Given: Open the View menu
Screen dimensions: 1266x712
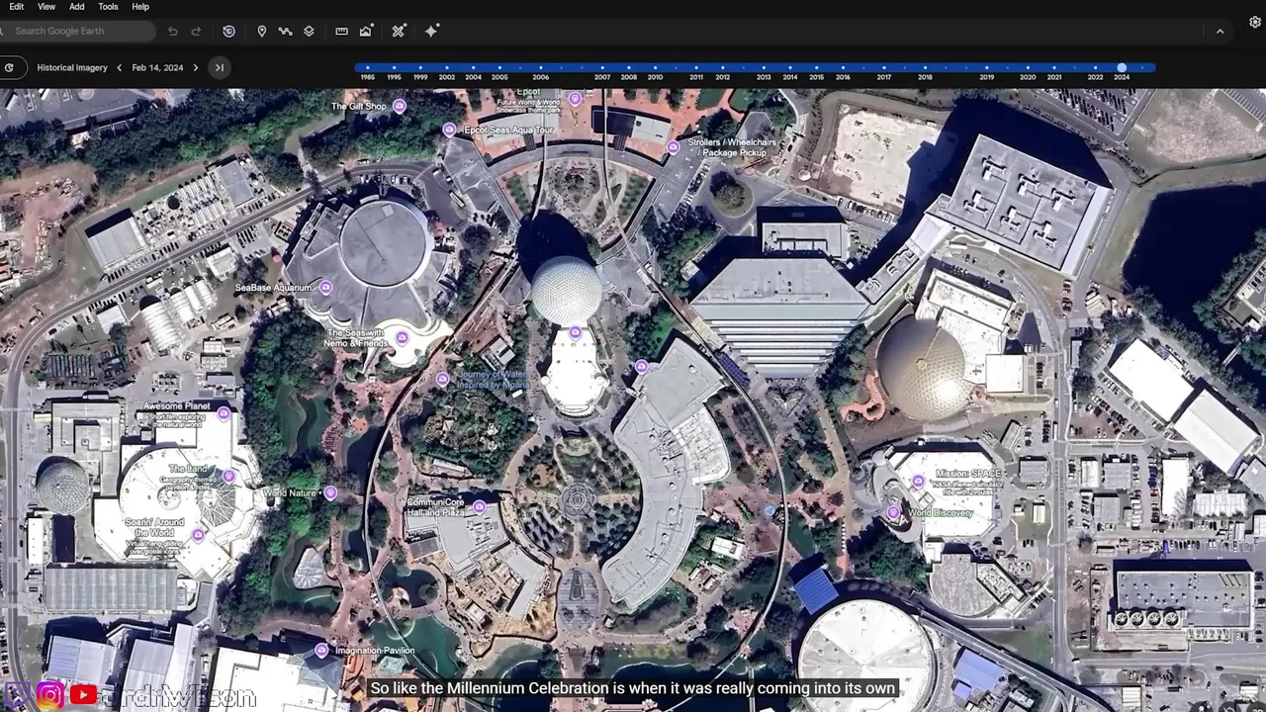Looking at the screenshot, I should tap(46, 7).
